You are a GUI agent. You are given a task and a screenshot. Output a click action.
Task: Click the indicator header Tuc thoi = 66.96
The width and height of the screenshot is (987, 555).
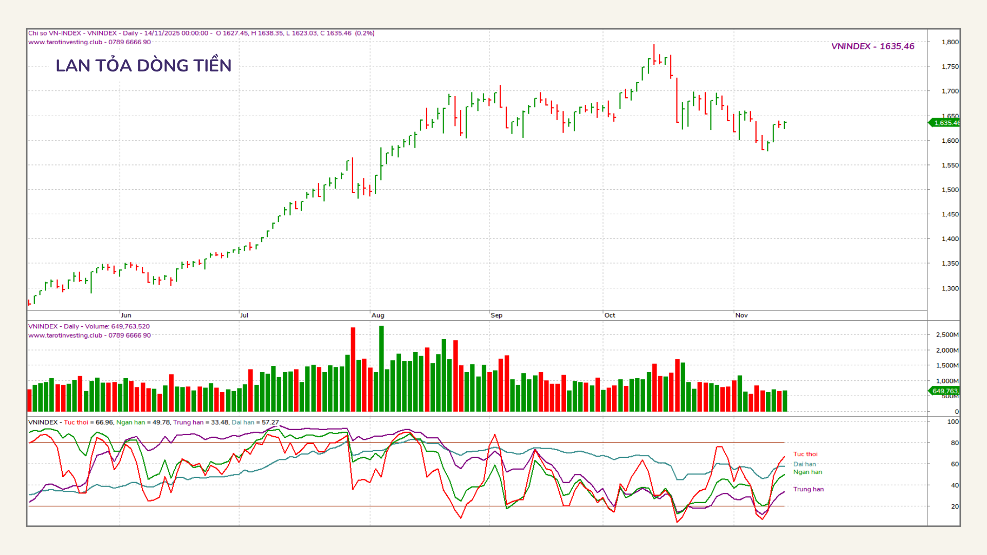pos(88,422)
